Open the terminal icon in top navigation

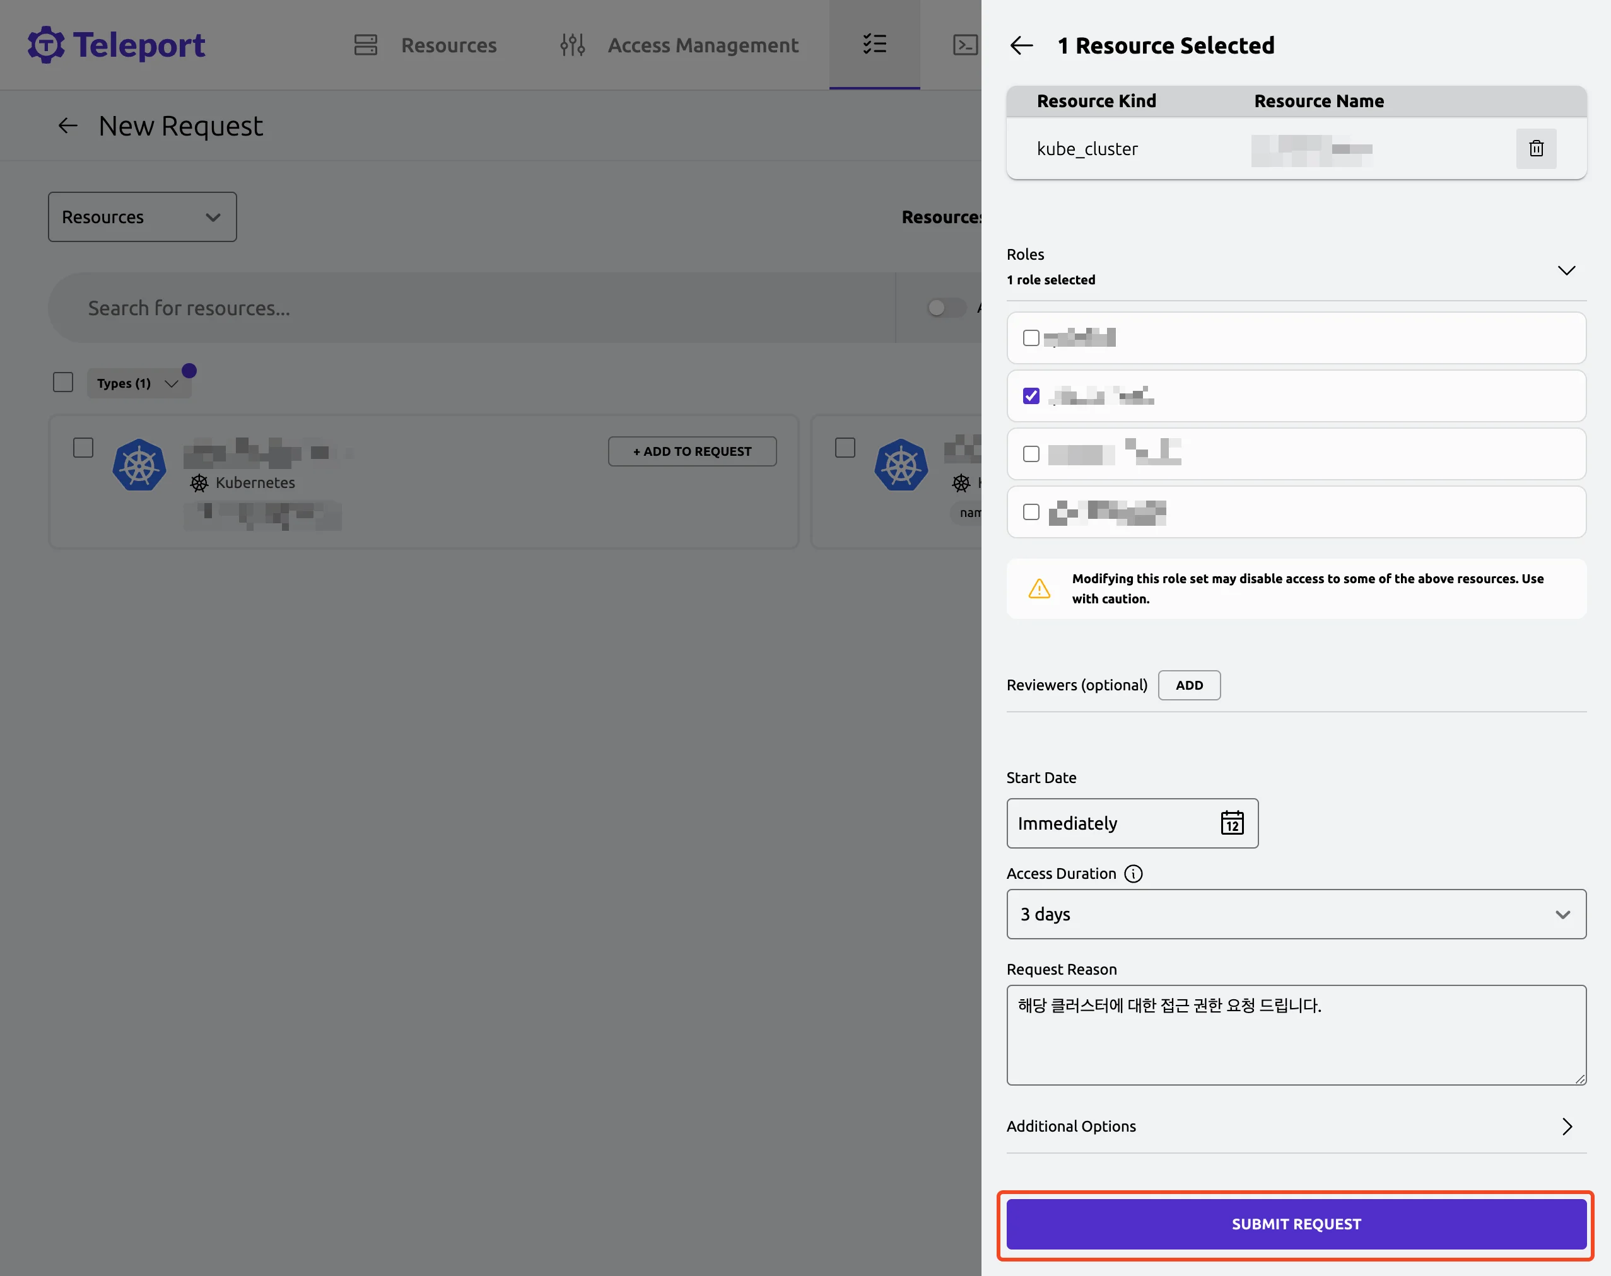pyautogui.click(x=964, y=45)
